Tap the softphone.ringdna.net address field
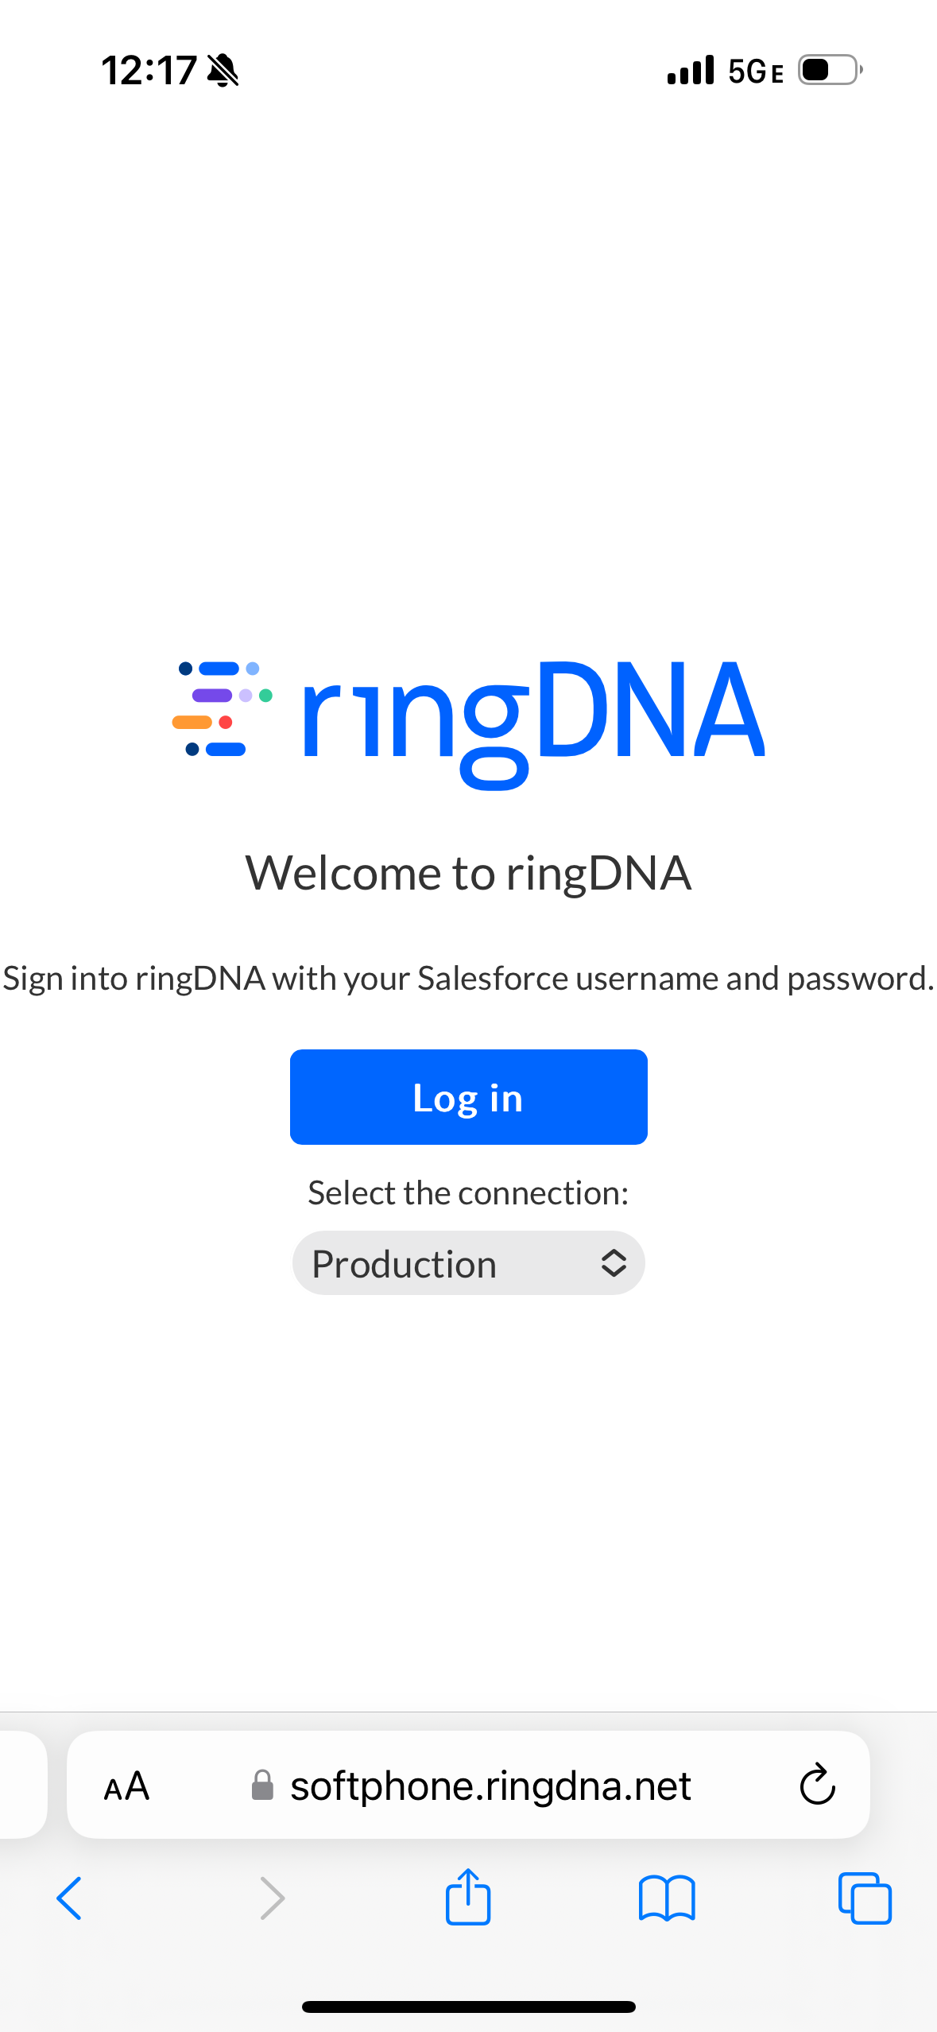Screen dimensions: 937x2032 490,1786
